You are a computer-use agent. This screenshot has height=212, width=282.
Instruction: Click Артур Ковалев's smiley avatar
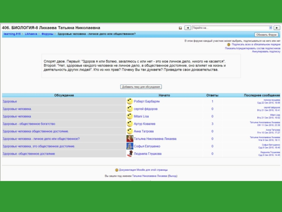coord(130,124)
